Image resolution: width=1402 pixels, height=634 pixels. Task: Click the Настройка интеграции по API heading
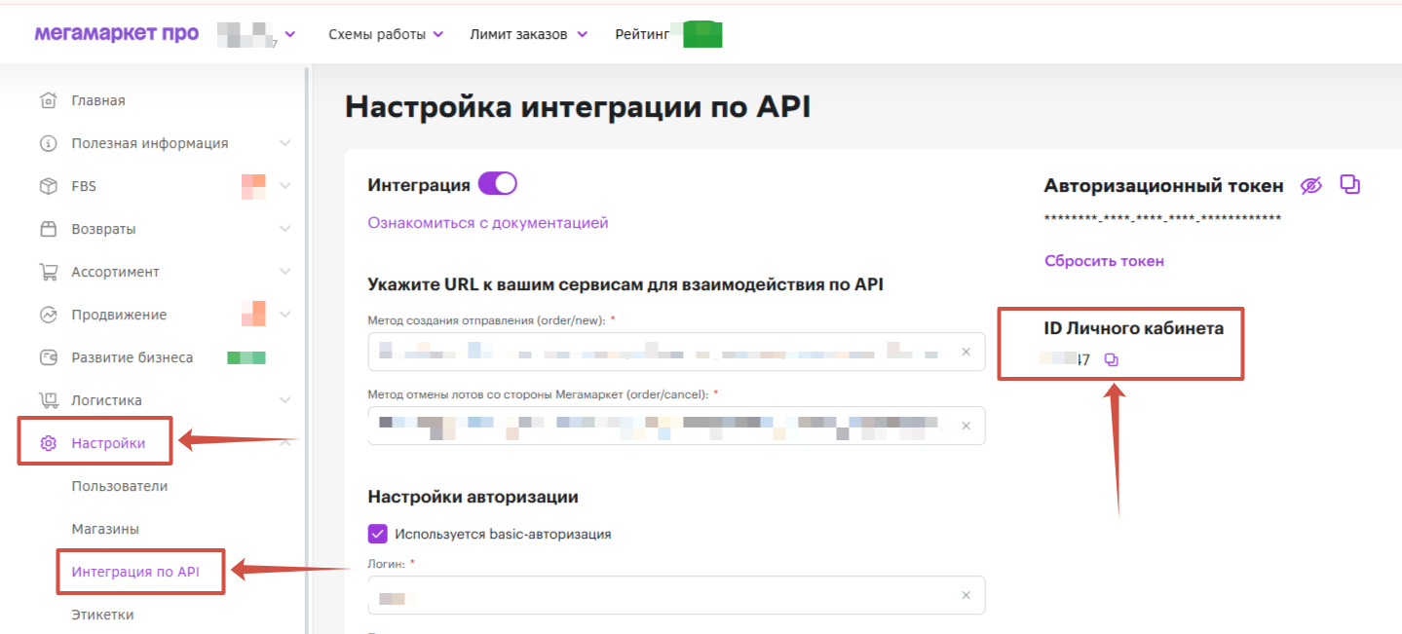(578, 107)
